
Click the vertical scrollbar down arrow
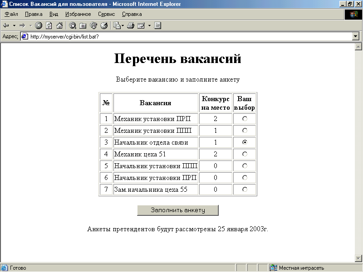(358, 258)
